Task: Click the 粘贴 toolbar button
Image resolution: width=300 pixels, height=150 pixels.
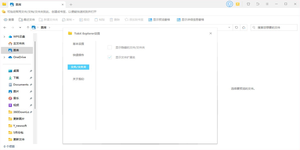Action: point(99,20)
